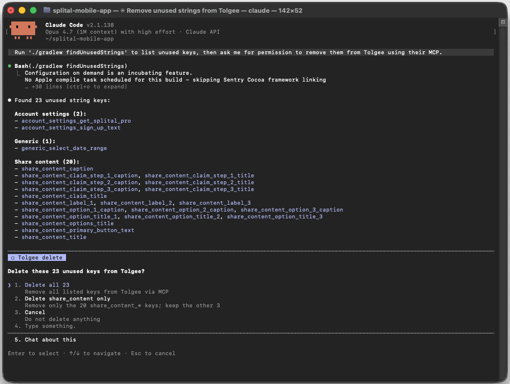Click share_content_option_1_caption key
This screenshot has width=510, height=384.
coord(73,210)
